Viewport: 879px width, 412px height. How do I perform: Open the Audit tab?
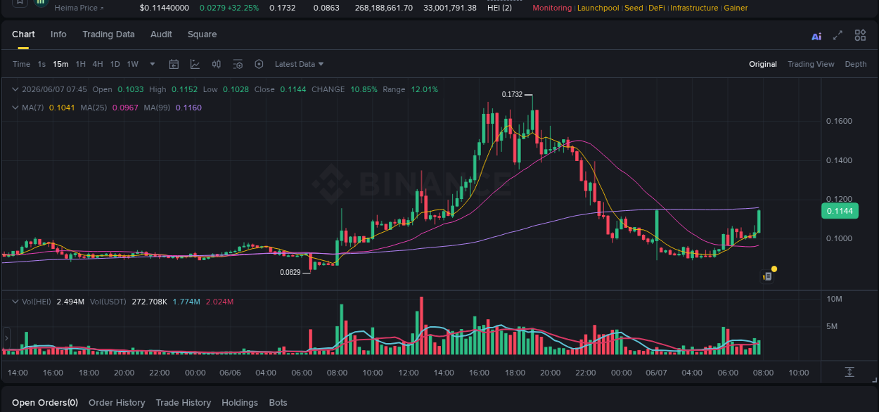(161, 34)
